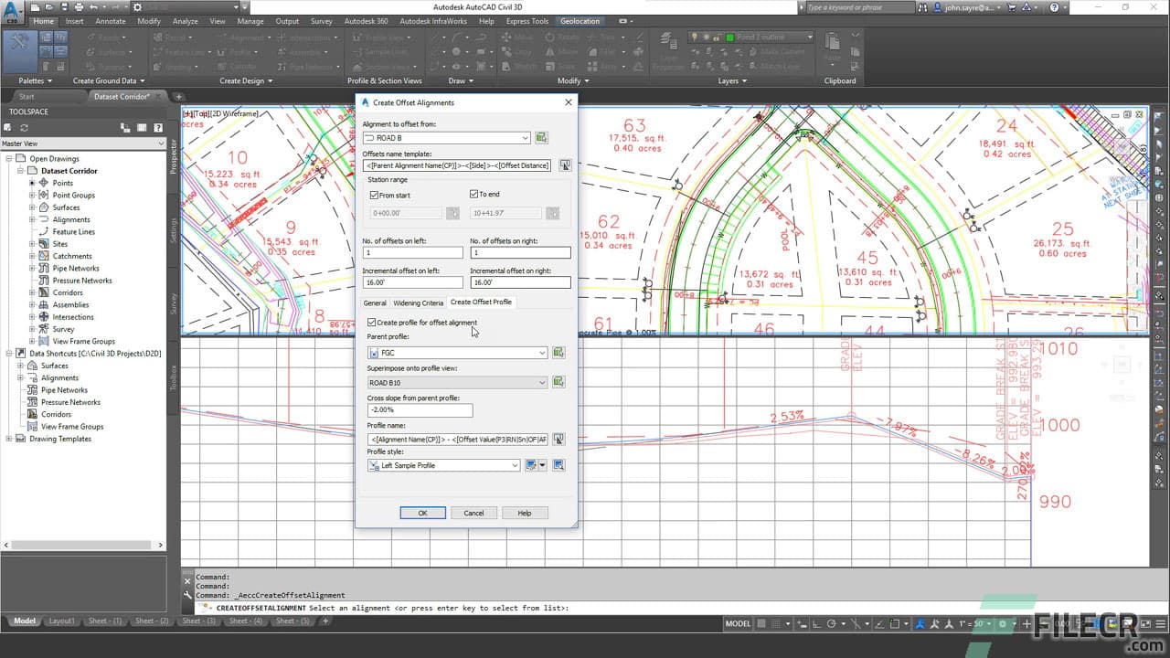
Task: Toggle the item preview grid icon in Toolspace
Action: click(x=140, y=127)
